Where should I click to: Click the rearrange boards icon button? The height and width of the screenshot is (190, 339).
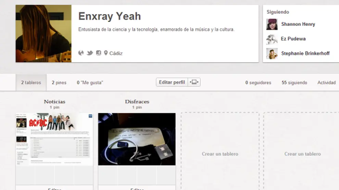point(194,82)
